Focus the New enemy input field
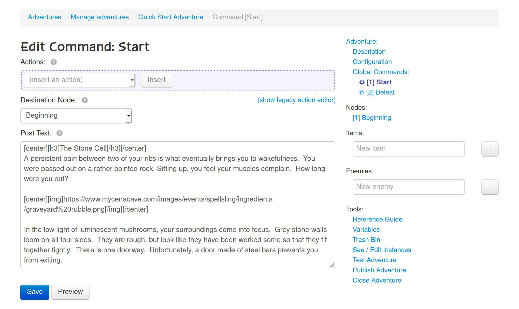This screenshot has width=519, height=309. point(408,187)
